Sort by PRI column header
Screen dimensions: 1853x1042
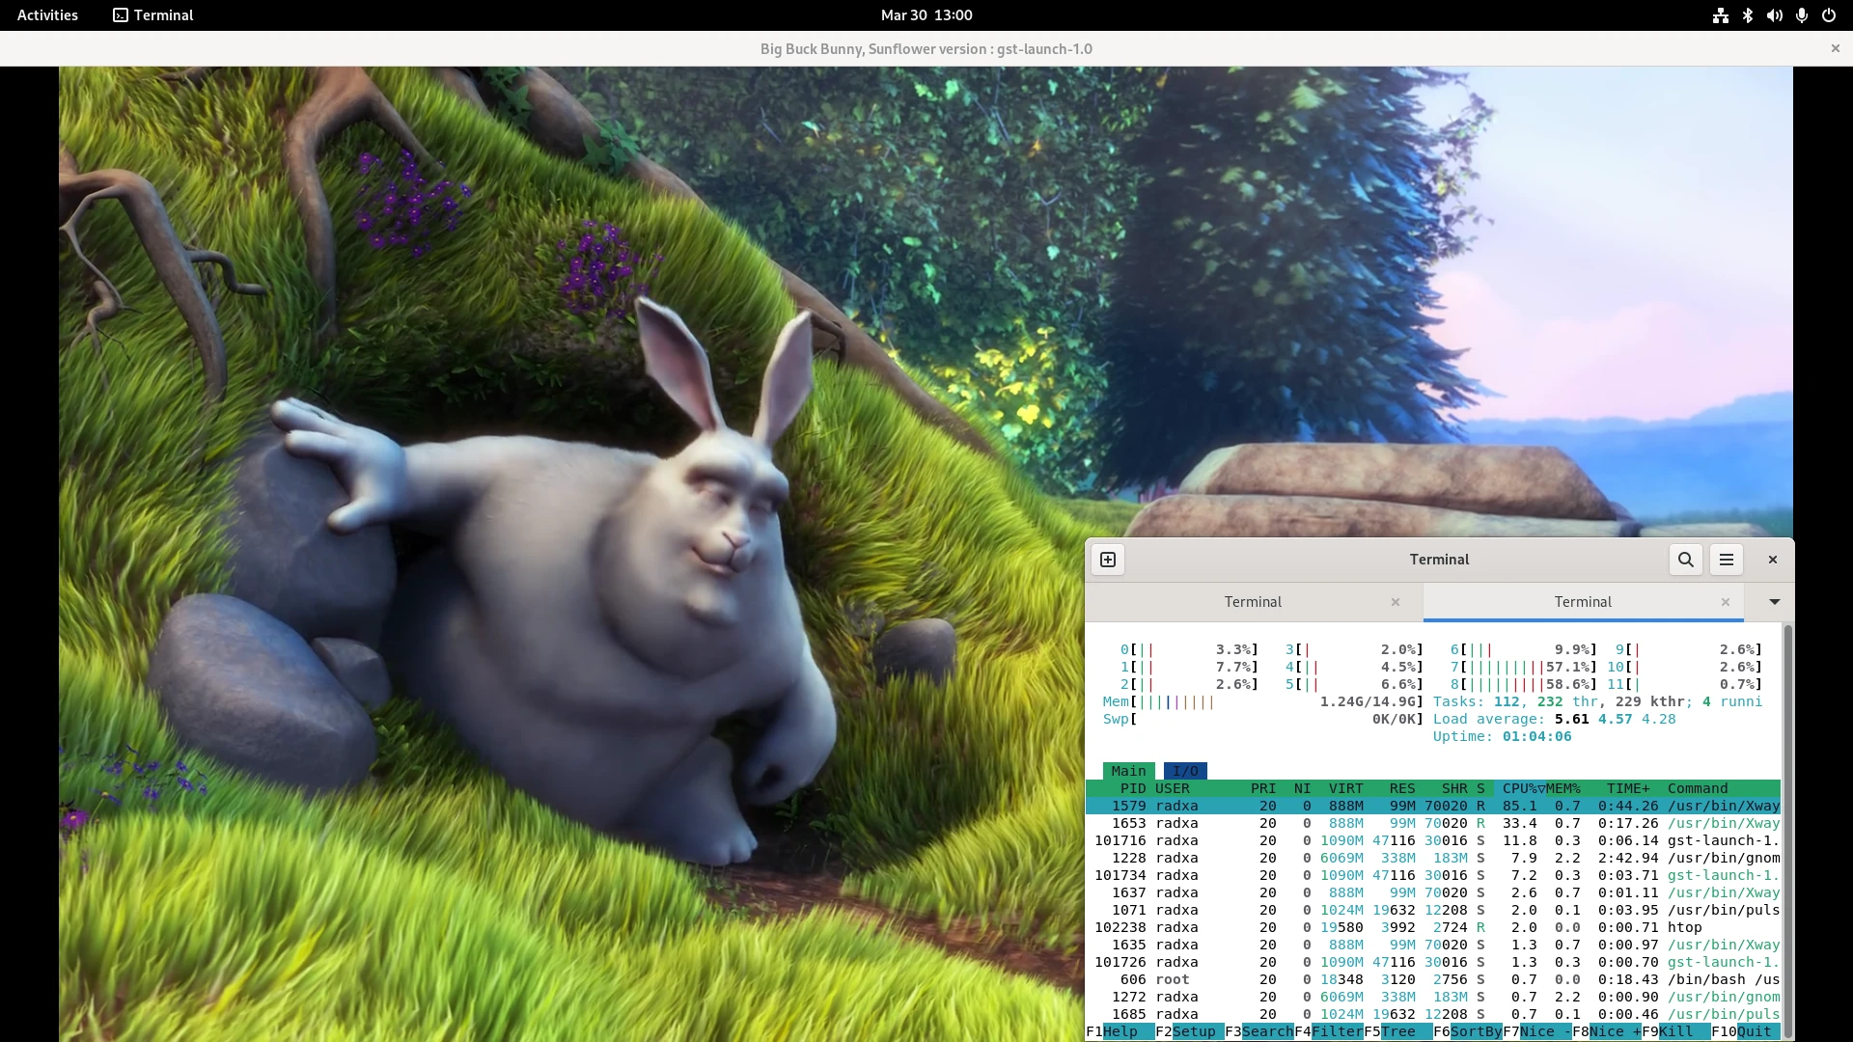tap(1263, 788)
